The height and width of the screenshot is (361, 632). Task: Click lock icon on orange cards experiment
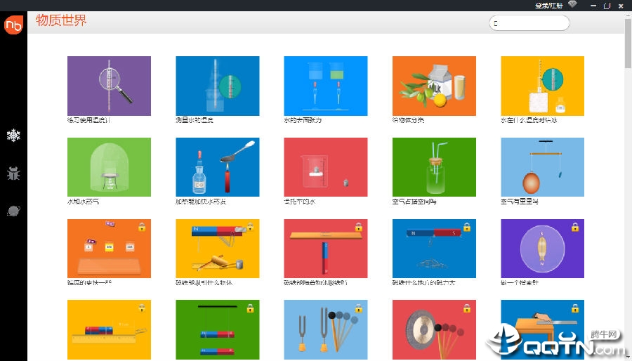(142, 227)
